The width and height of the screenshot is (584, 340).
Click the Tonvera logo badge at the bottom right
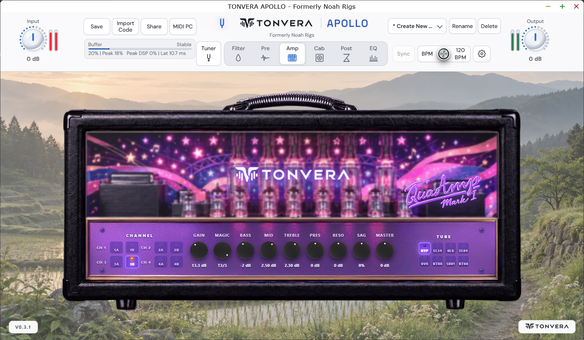coord(547,326)
